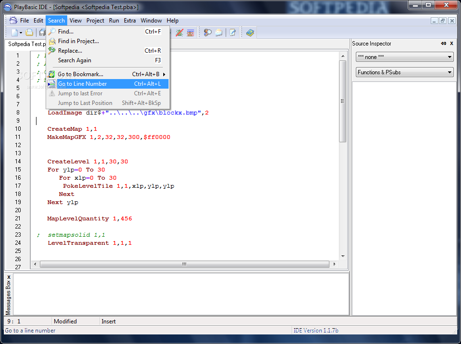
Task: Click the PokeLevelTile code line
Action: coord(119,186)
